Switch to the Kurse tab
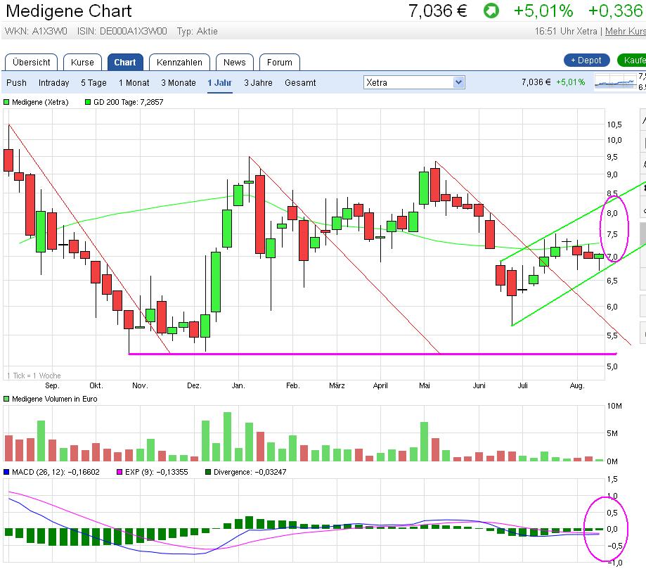Screen dimensions: 646x576 tap(82, 63)
